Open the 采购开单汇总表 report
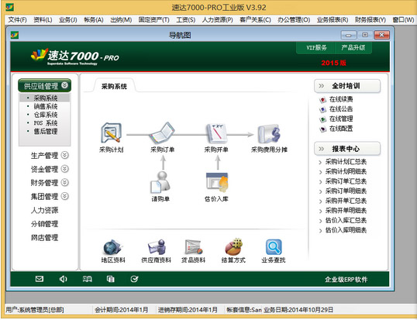417x320 pixels. click(x=346, y=201)
